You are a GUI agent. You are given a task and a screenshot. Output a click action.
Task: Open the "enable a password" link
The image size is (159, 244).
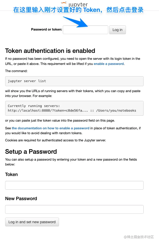click(x=109, y=64)
